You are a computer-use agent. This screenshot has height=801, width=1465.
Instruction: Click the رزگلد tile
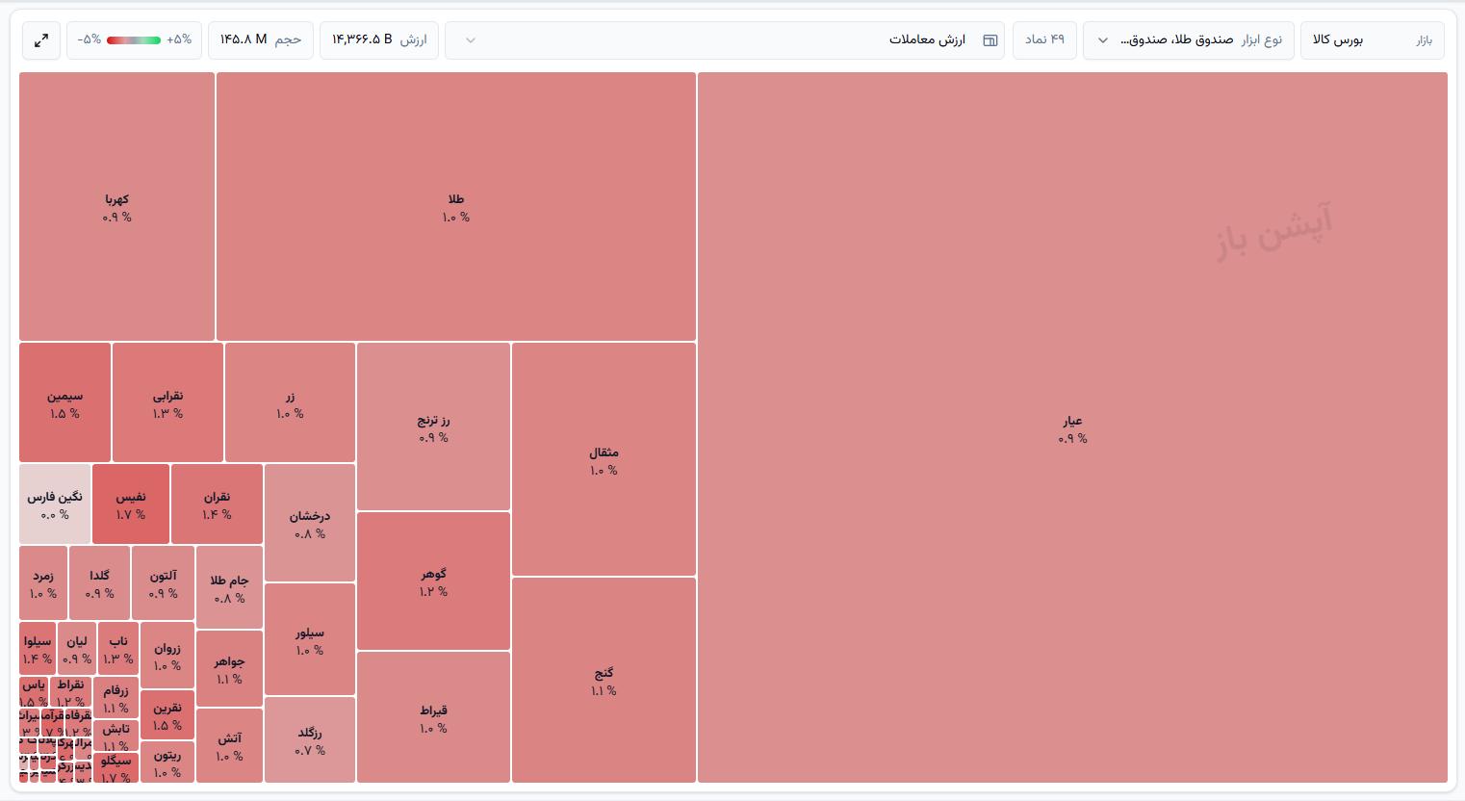(x=310, y=739)
